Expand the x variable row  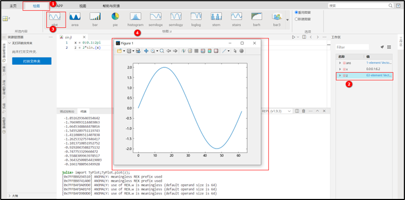click(340, 69)
